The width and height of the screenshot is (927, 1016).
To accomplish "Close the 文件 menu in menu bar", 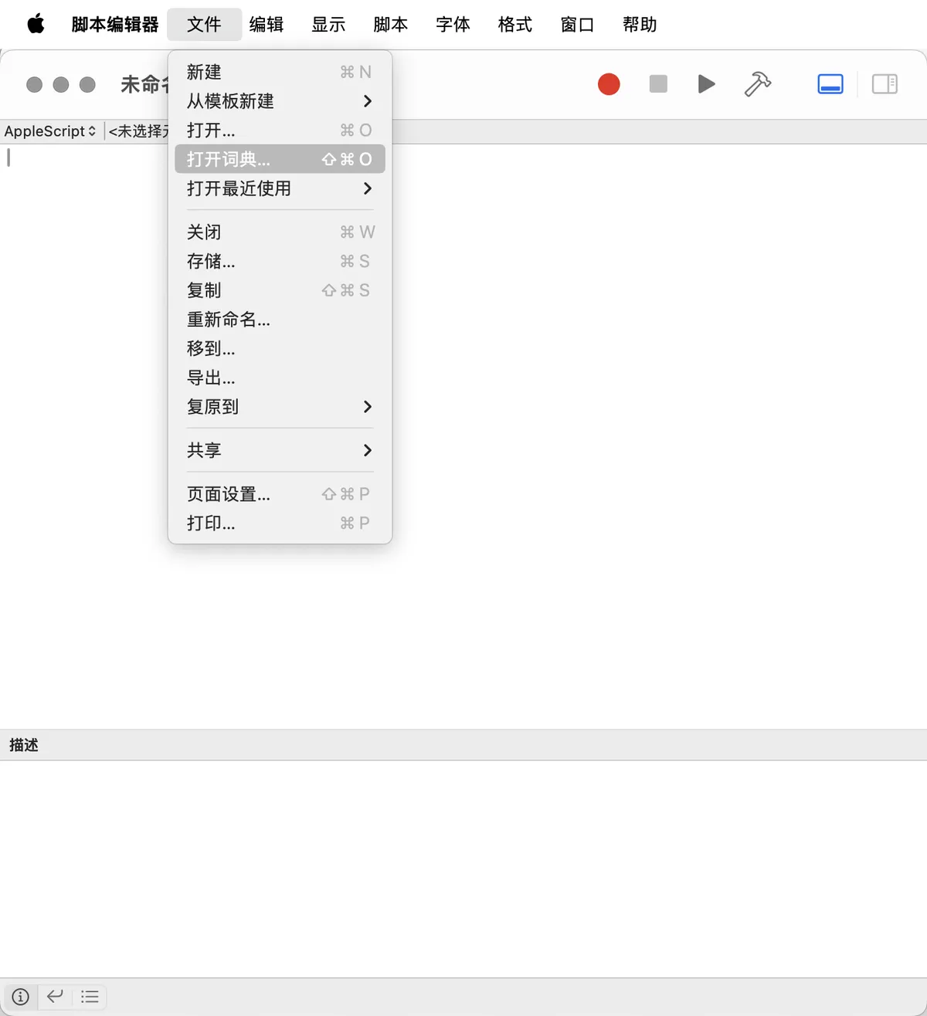I will point(204,25).
